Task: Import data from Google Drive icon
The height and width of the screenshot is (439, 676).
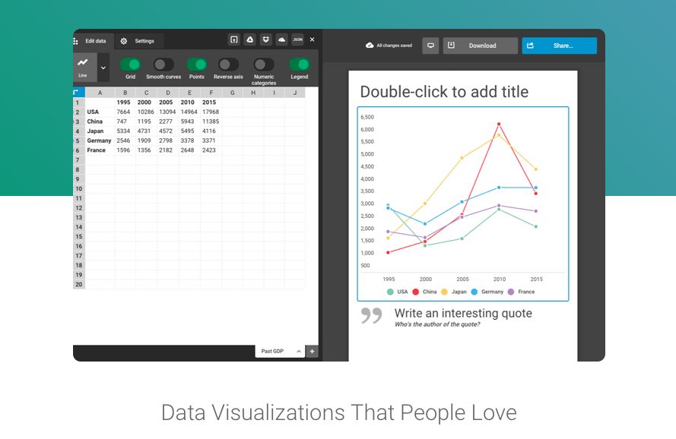Action: coord(250,40)
